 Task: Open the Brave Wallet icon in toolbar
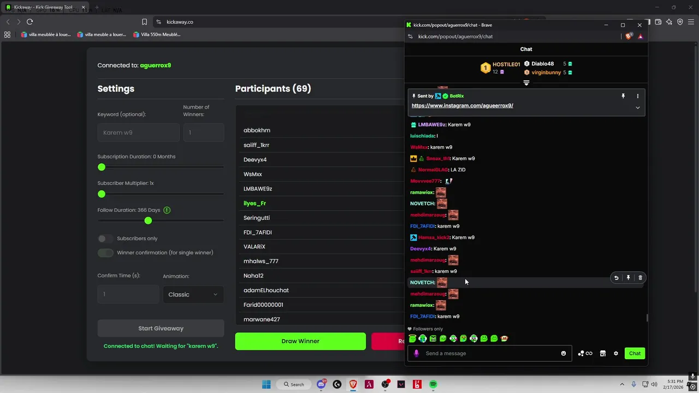click(658, 22)
